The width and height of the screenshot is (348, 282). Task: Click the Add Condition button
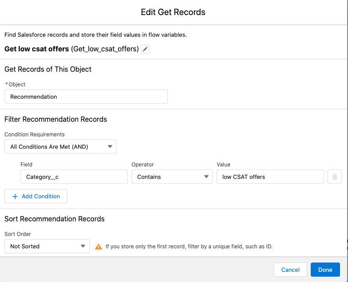[x=36, y=196]
